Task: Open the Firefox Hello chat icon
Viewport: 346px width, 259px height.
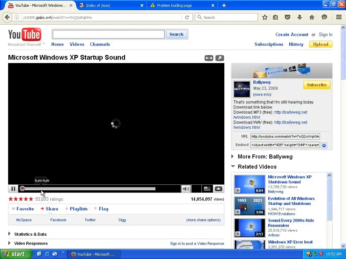Action: 324,17
